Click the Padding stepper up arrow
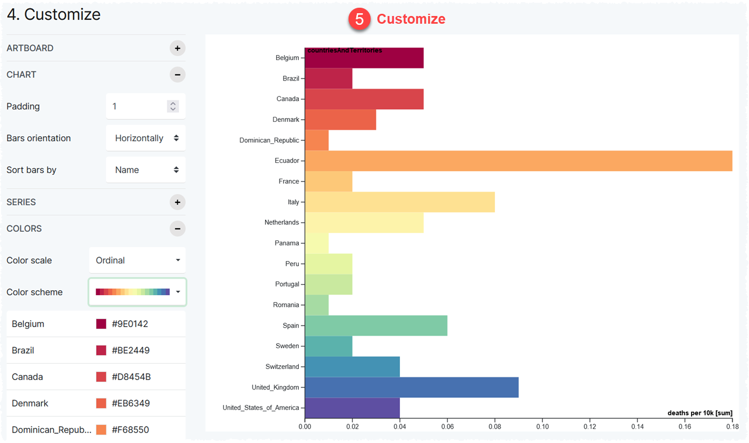Image resolution: width=749 pixels, height=443 pixels. pos(172,103)
